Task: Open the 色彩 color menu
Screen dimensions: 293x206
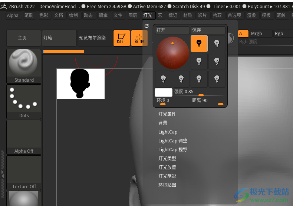Action: coord(44,16)
